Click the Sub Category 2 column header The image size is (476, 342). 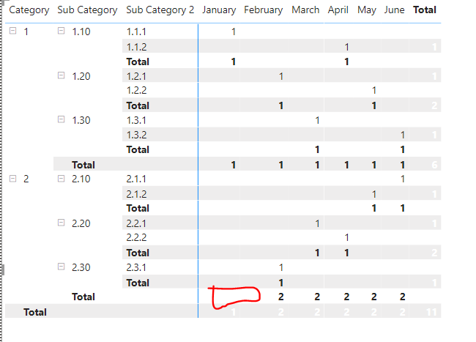160,10
